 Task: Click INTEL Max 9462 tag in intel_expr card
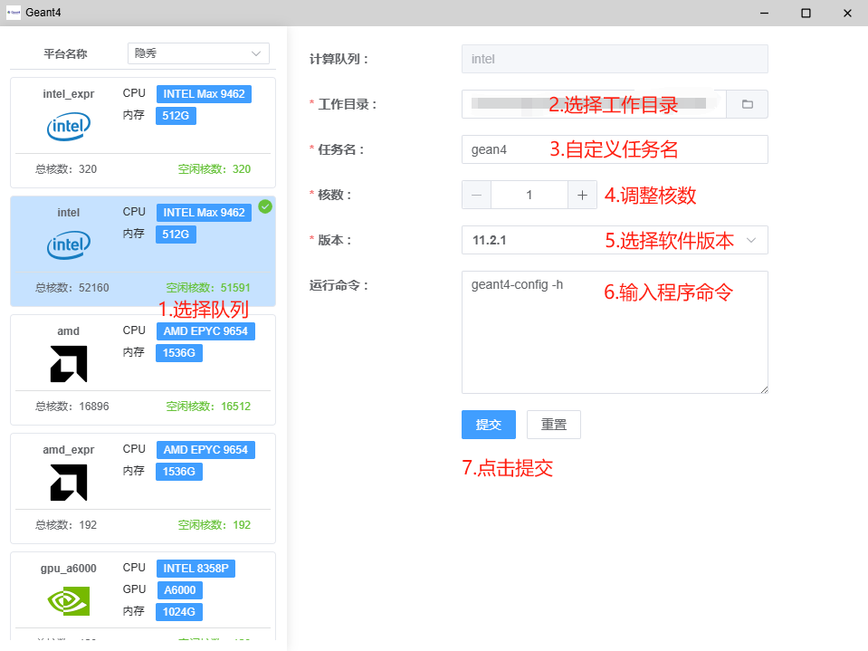[204, 94]
